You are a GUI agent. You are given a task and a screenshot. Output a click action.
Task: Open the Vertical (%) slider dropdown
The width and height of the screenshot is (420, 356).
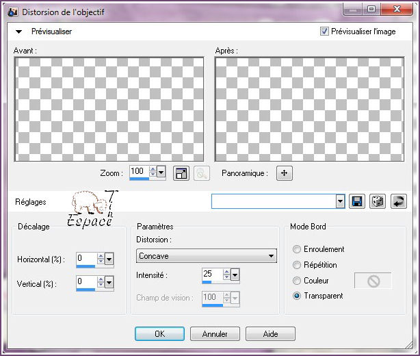(109, 282)
